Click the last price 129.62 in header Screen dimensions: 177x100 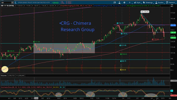coord(55,3)
